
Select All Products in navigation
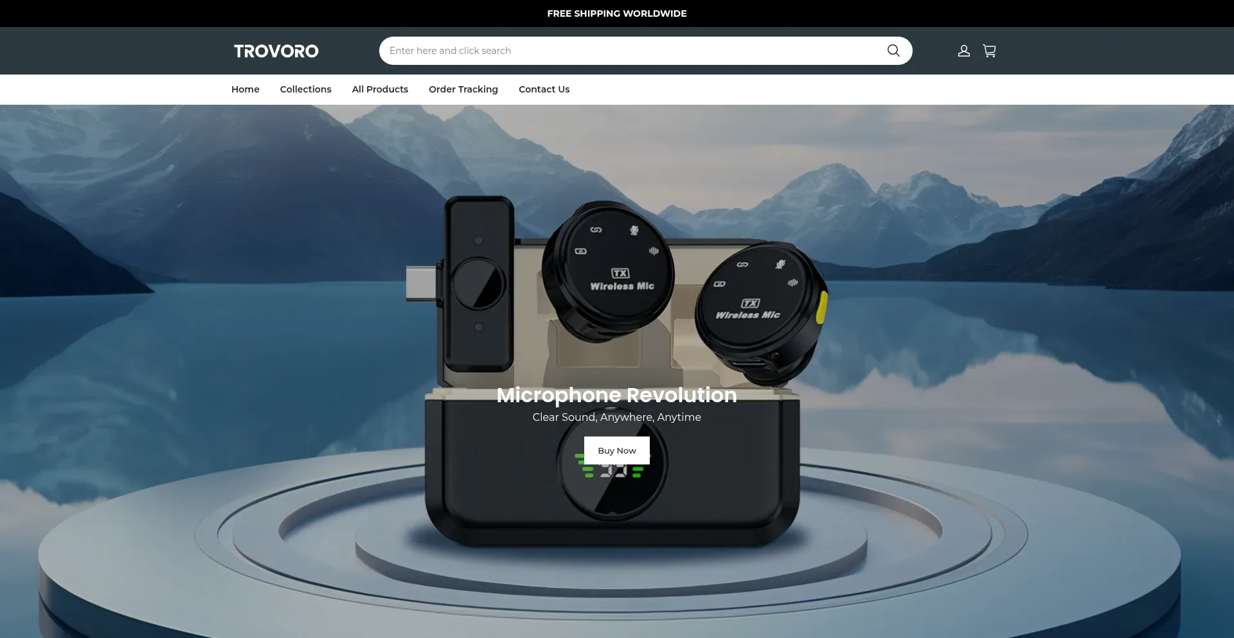[380, 89]
